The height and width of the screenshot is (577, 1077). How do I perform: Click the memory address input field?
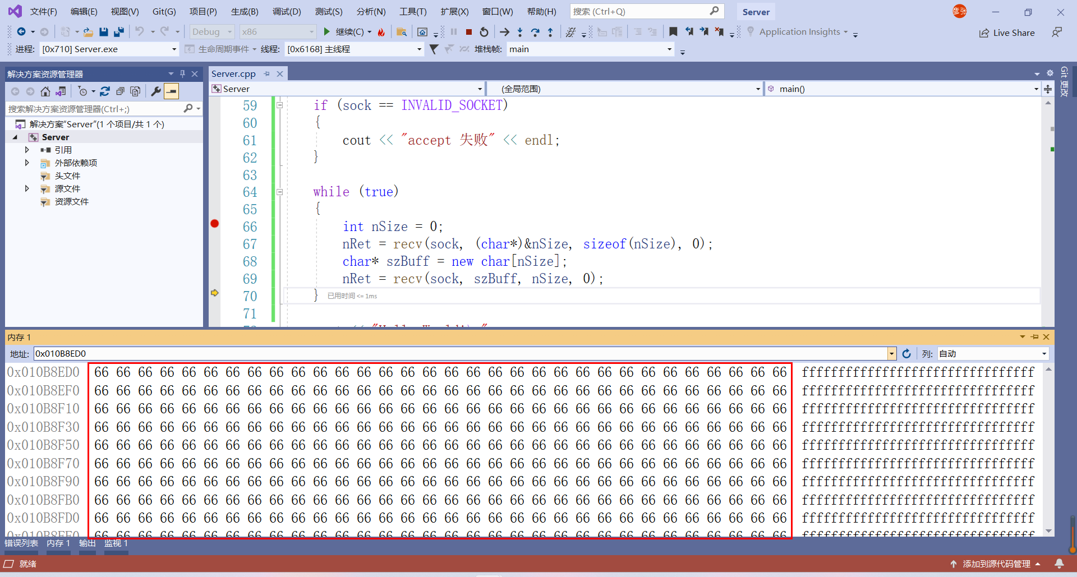tap(460, 354)
